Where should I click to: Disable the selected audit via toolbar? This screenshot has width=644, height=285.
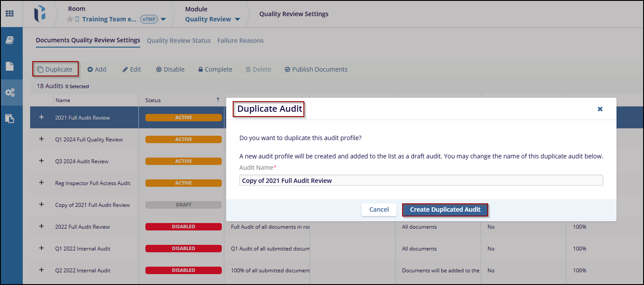click(170, 69)
